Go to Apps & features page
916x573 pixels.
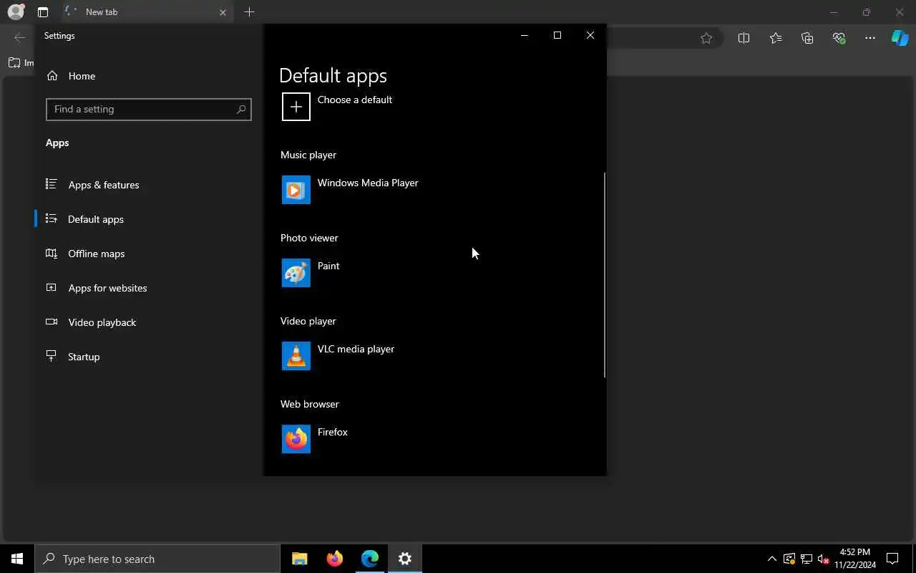click(x=149, y=185)
